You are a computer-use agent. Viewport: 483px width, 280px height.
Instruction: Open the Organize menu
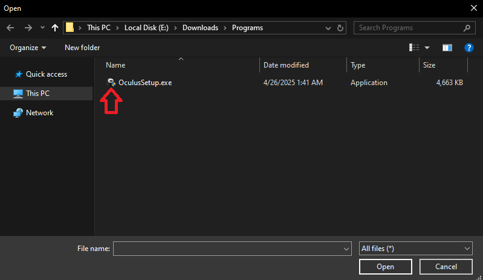point(28,48)
